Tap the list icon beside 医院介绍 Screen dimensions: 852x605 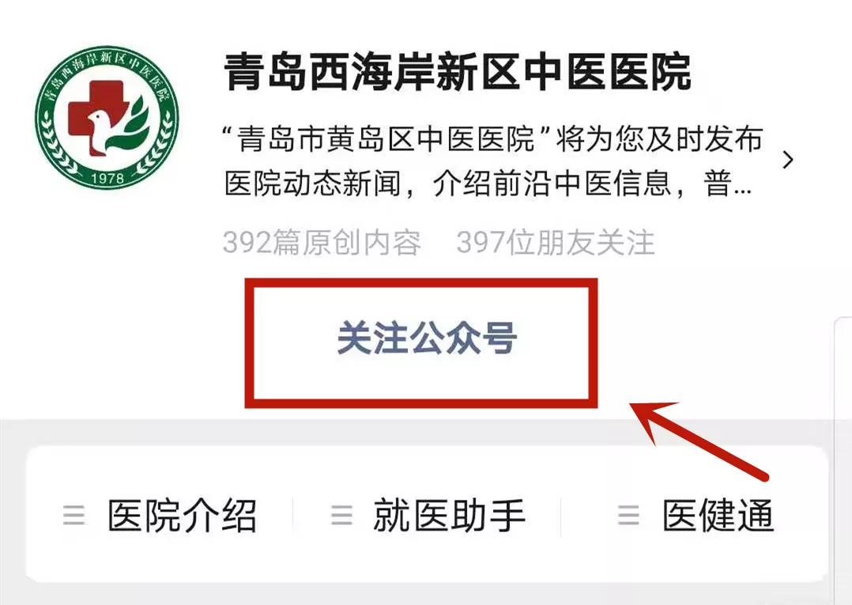(x=74, y=515)
